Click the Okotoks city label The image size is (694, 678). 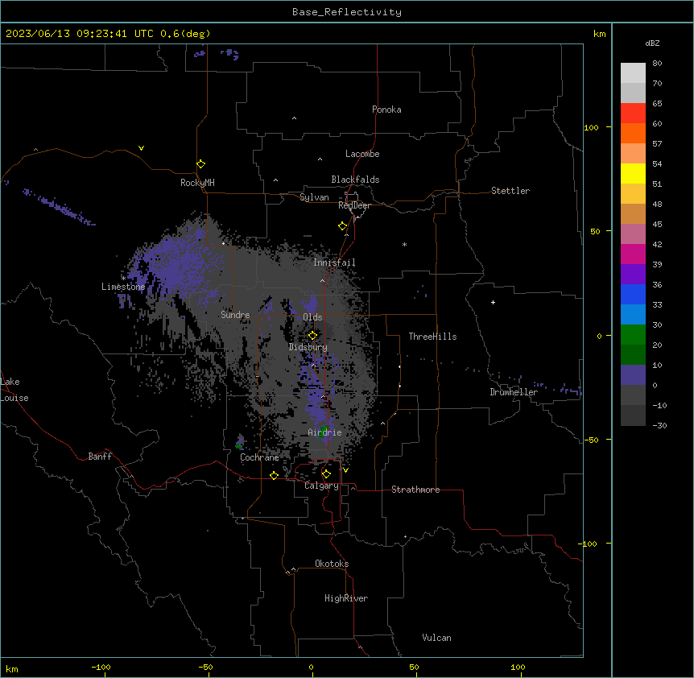click(332, 564)
